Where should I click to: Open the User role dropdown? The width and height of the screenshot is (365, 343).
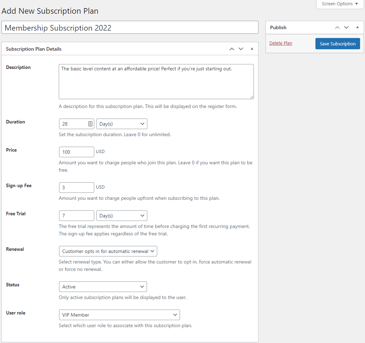119,315
